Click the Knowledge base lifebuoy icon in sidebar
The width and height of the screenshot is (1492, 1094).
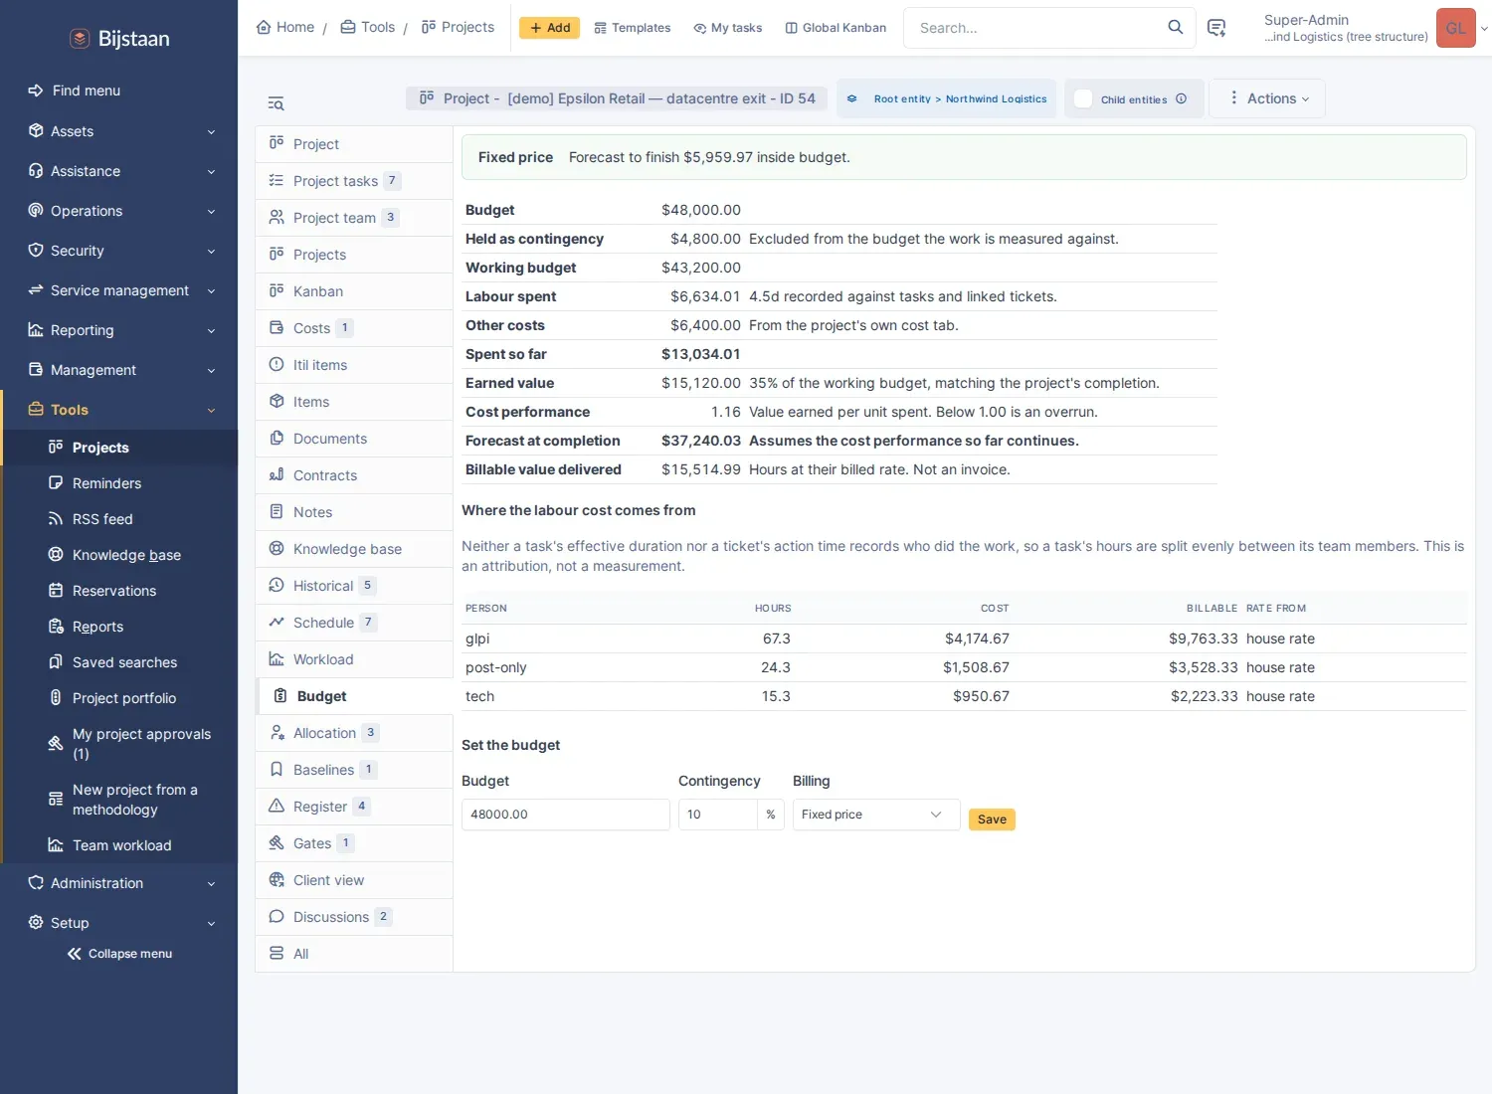56,555
